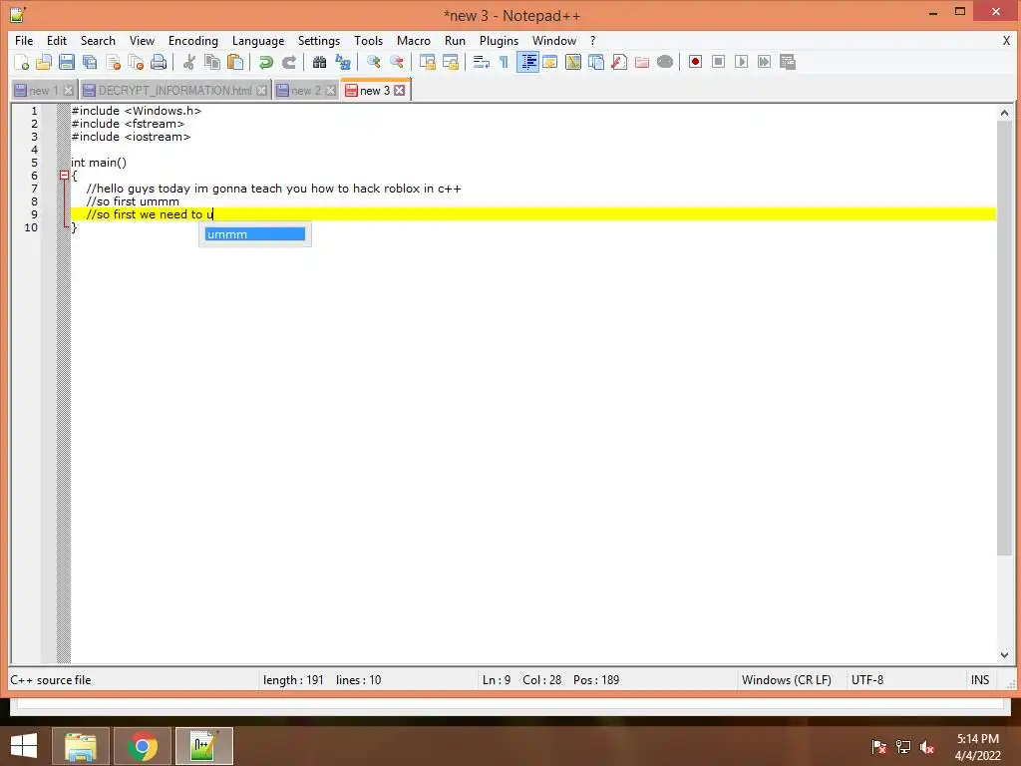1021x766 pixels.
Task: Run macro multiple times icon
Action: [x=765, y=62]
